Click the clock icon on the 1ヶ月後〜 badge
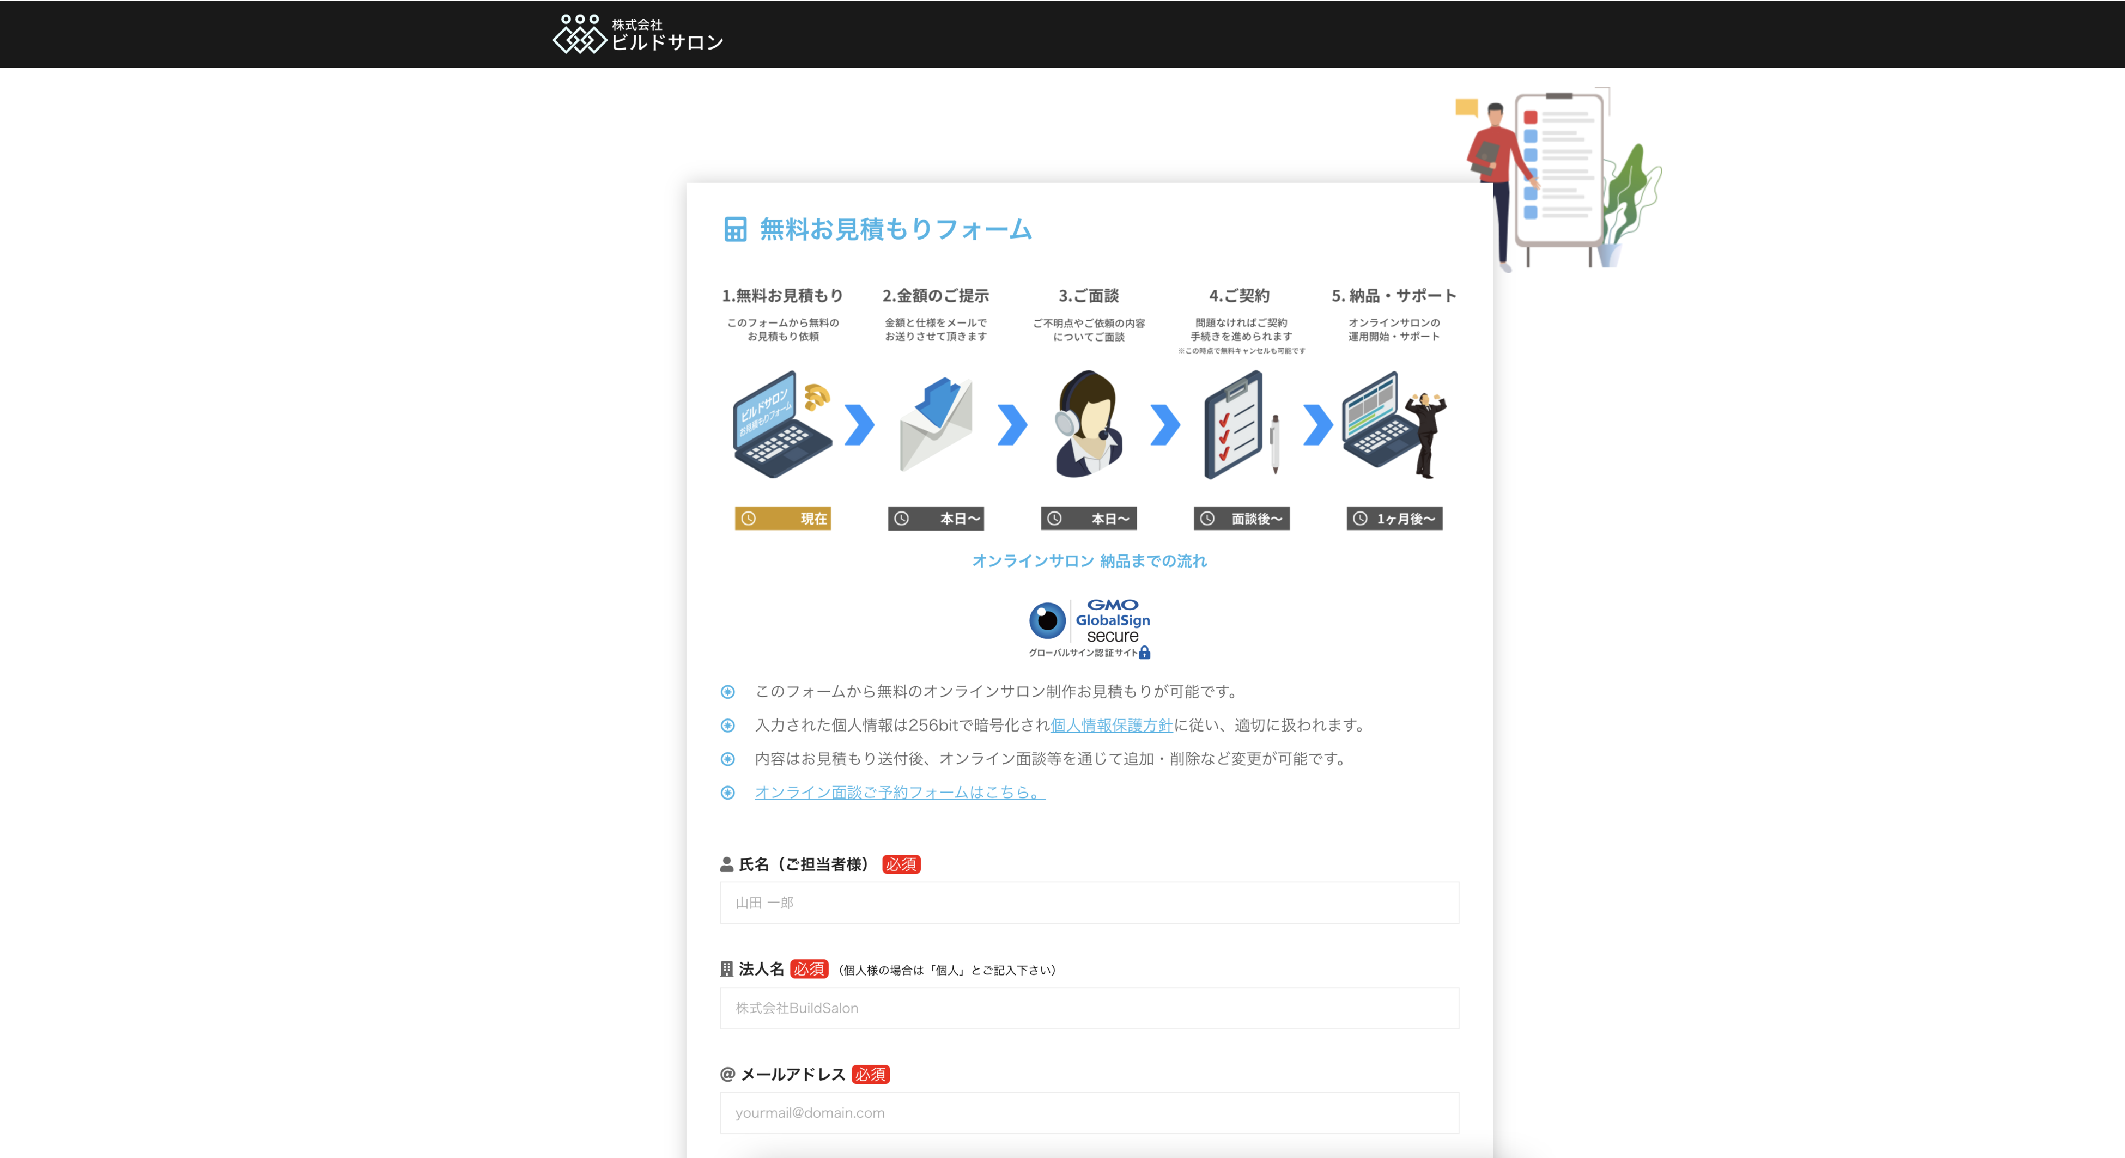Image resolution: width=2125 pixels, height=1158 pixels. click(1361, 519)
